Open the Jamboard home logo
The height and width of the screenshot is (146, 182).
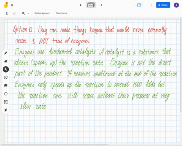click(x=6, y=5)
